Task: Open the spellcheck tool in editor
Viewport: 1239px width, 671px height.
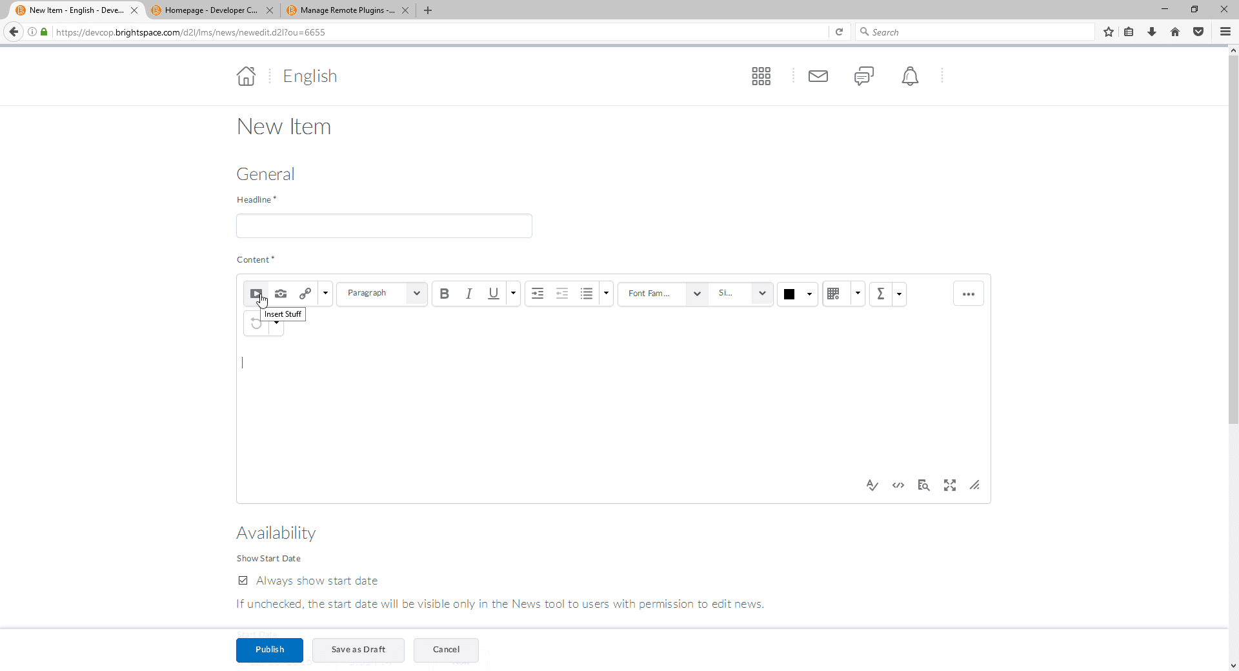Action: 872,485
